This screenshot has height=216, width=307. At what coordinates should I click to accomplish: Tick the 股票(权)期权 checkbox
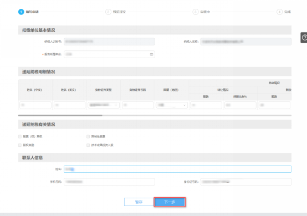point(20,137)
